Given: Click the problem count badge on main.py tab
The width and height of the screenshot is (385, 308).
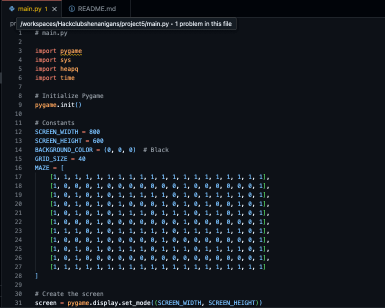Looking at the screenshot, I should pyautogui.click(x=46, y=9).
